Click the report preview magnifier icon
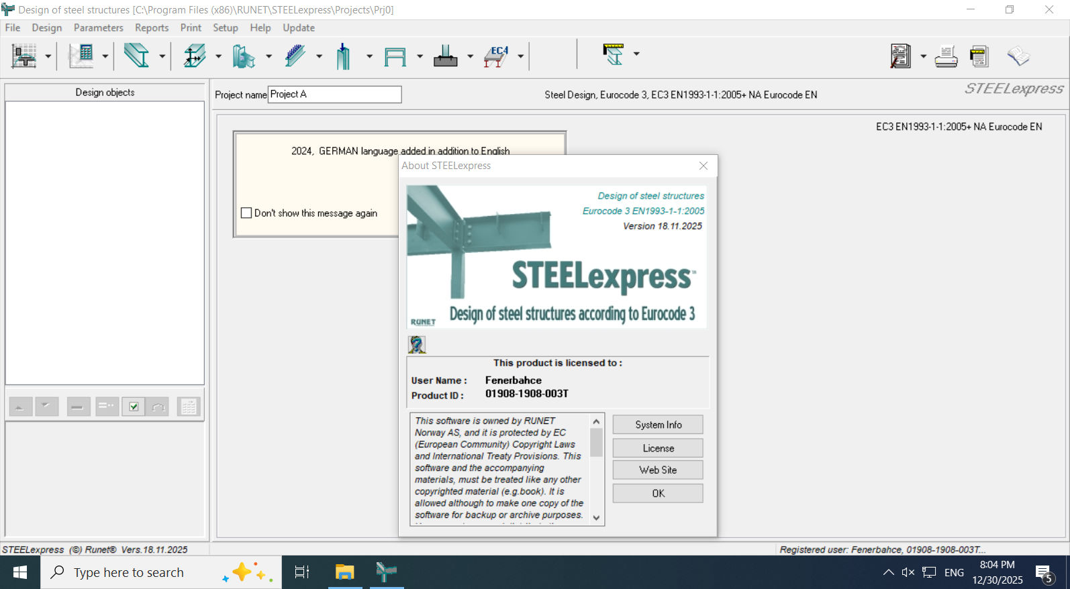The height and width of the screenshot is (589, 1070). (900, 56)
